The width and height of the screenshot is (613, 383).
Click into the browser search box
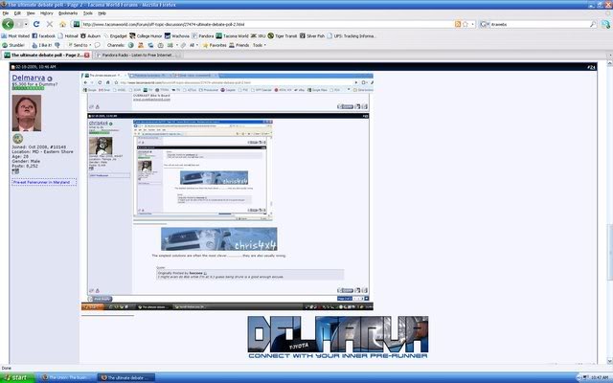(539, 24)
